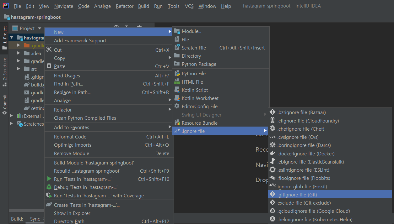Click the ESLint .eslintignore icon

pos(272,170)
